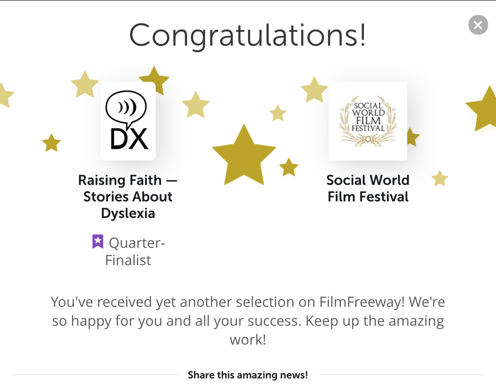Image resolution: width=496 pixels, height=391 pixels.
Task: Click the Share this amazing news! text
Action: 248,375
